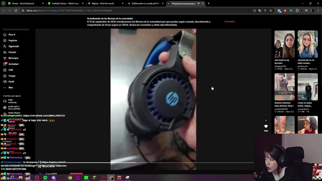Open Opera browser from the taskbar
The width and height of the screenshot is (322, 181).
tap(103, 178)
